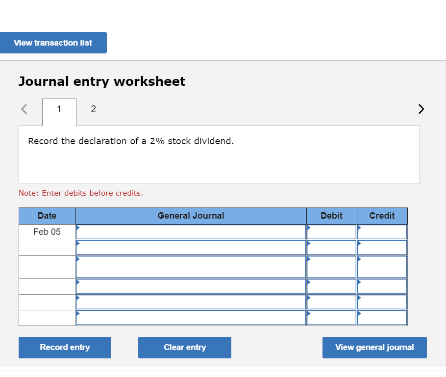Open General Journal account field in tall third row
The height and width of the screenshot is (377, 446).
click(x=191, y=267)
